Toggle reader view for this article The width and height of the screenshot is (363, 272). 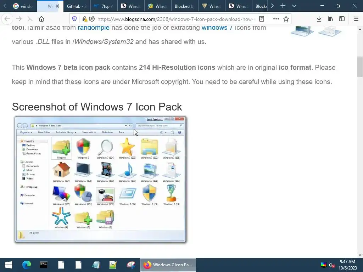(262, 19)
